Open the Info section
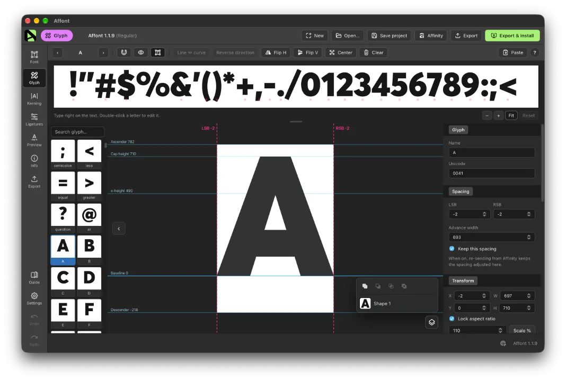566x381 pixels. pos(34,161)
